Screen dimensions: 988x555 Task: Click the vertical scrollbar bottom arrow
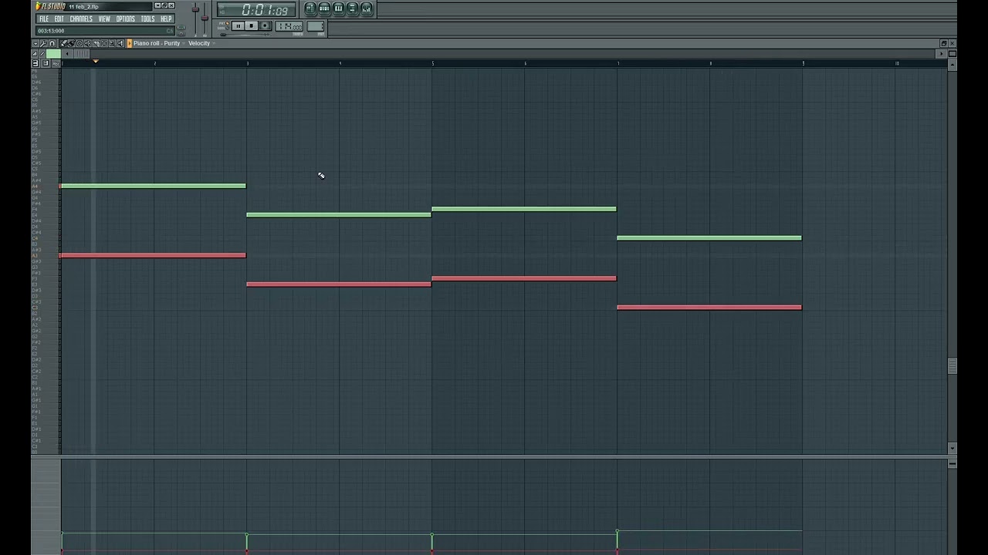(x=952, y=448)
